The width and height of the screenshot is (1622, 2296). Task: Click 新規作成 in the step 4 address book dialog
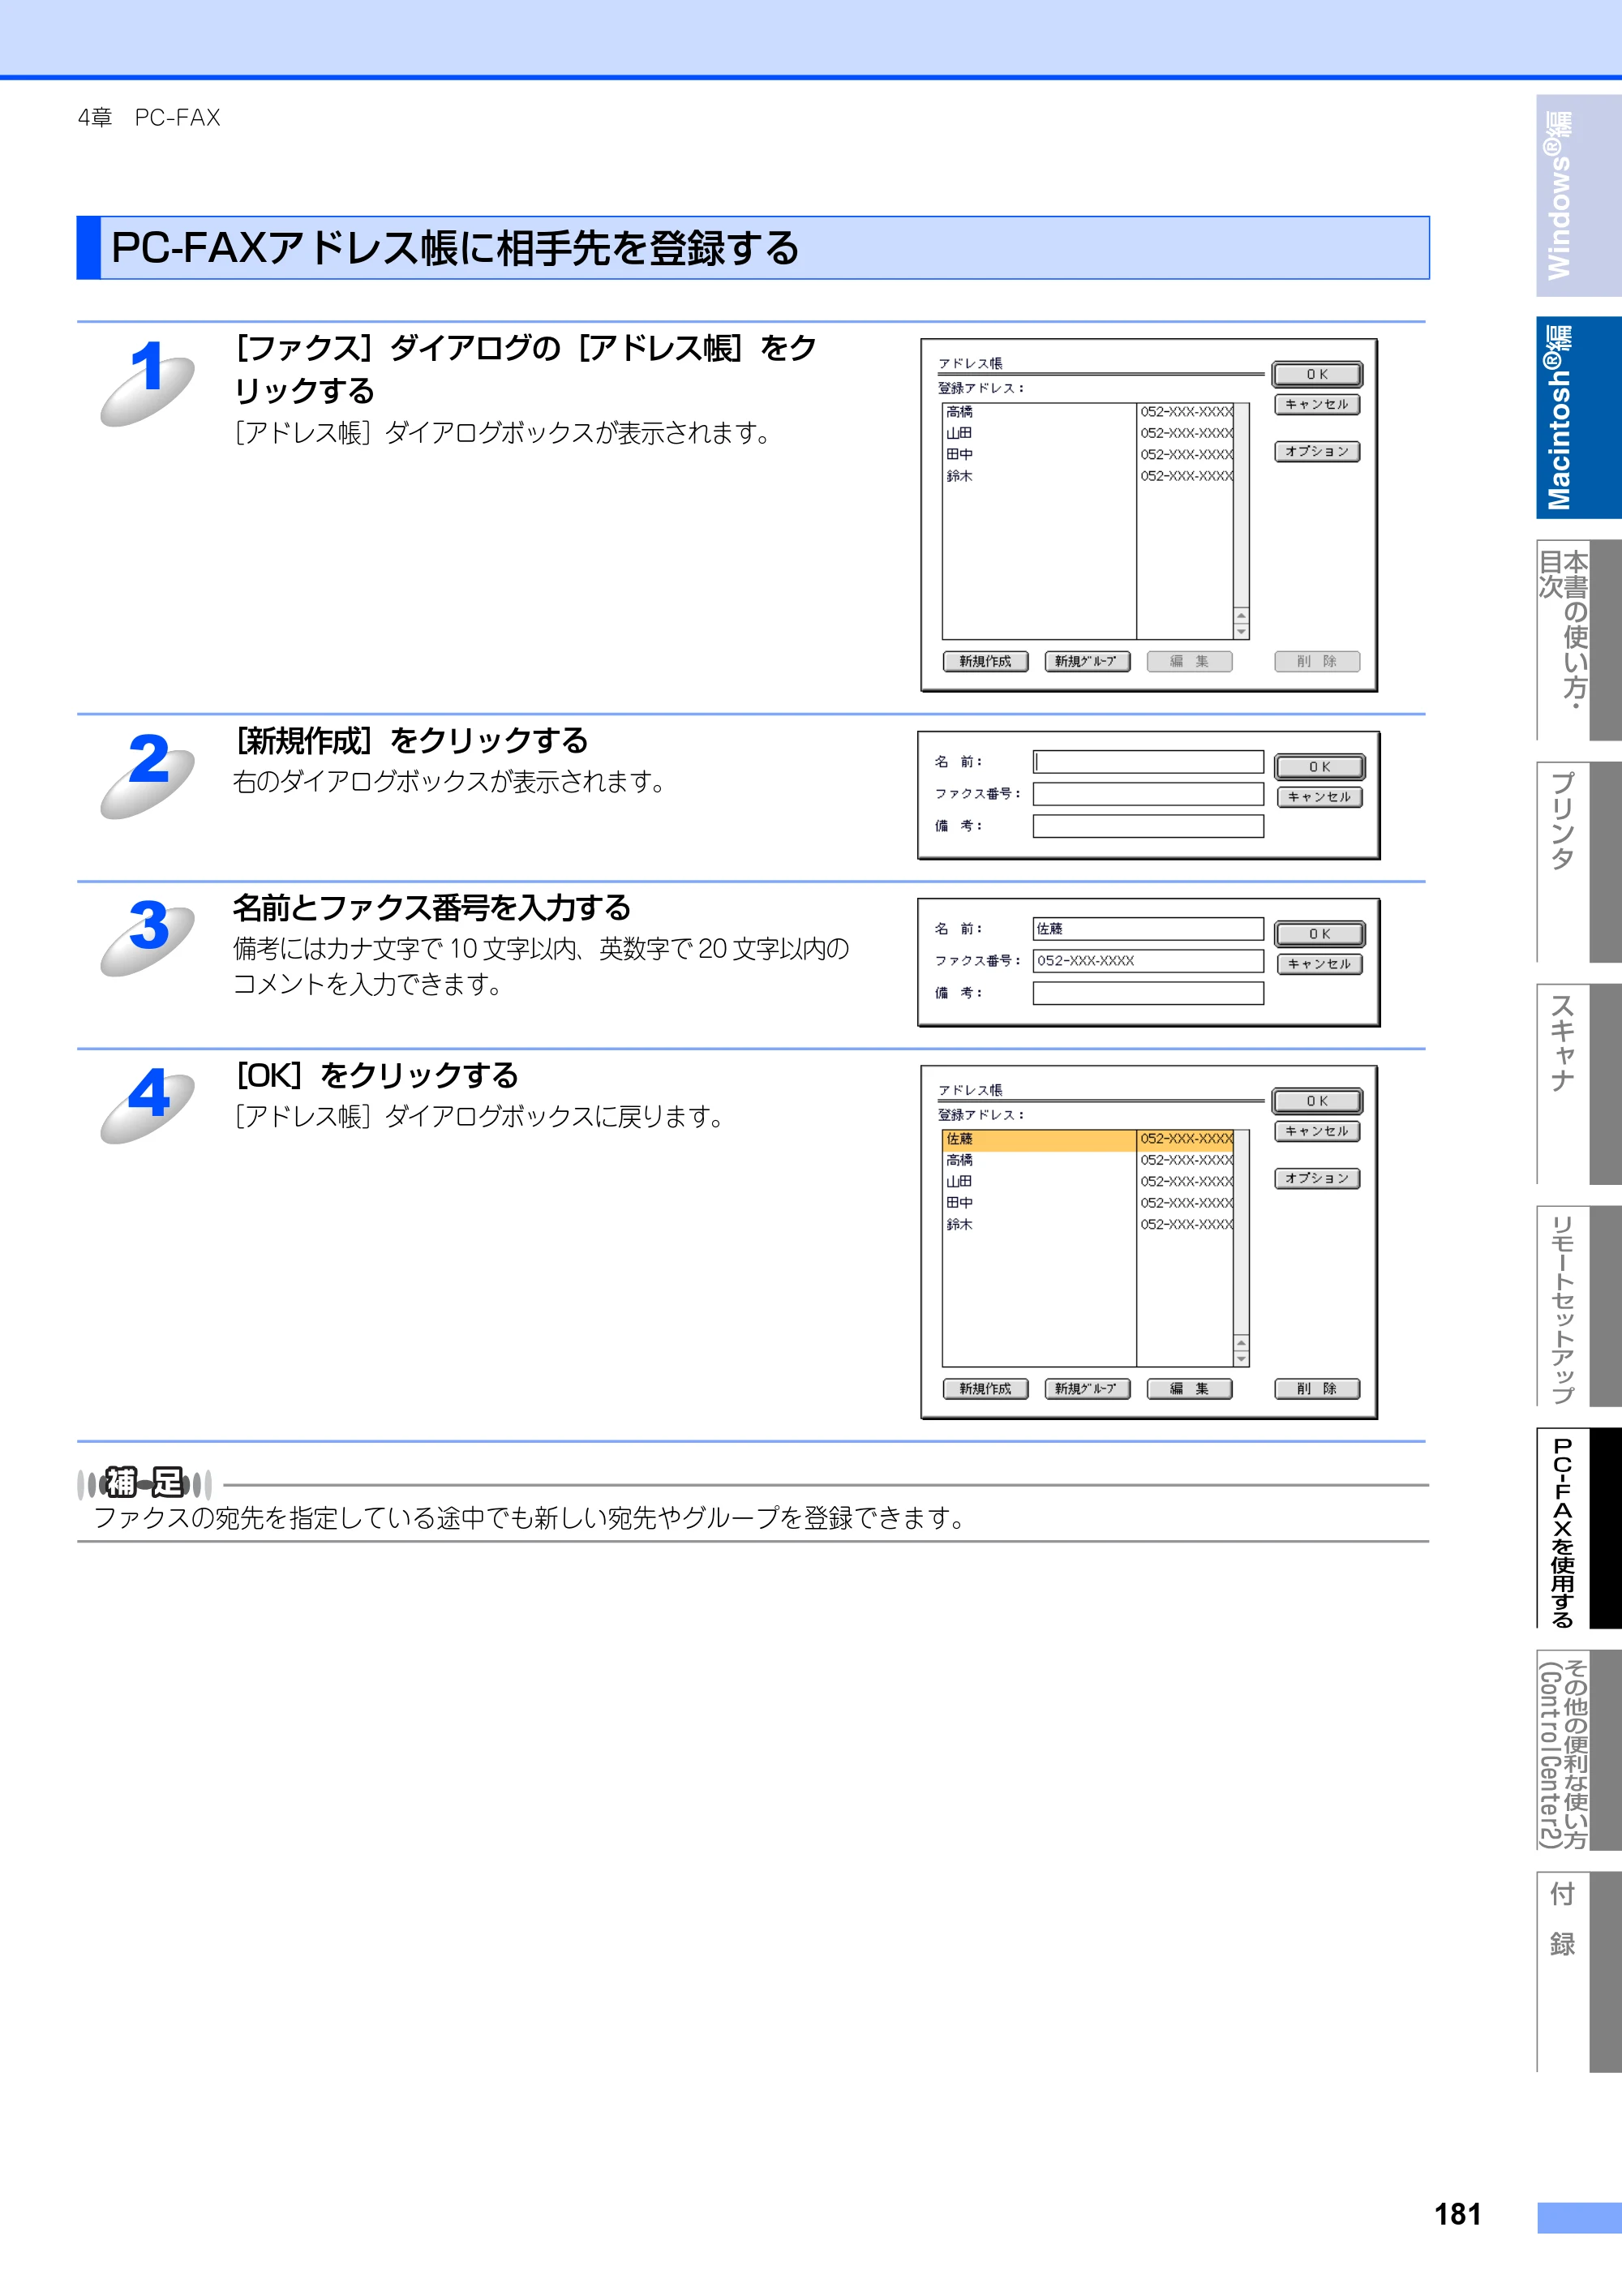point(985,1389)
